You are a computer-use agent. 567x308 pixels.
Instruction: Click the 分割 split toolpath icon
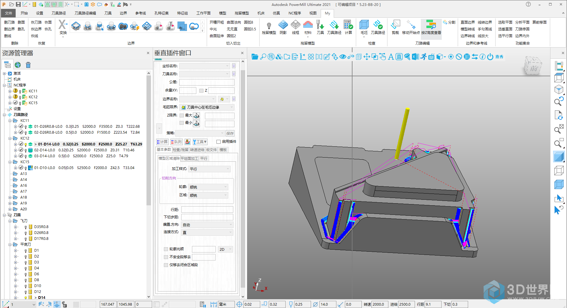tap(449, 22)
